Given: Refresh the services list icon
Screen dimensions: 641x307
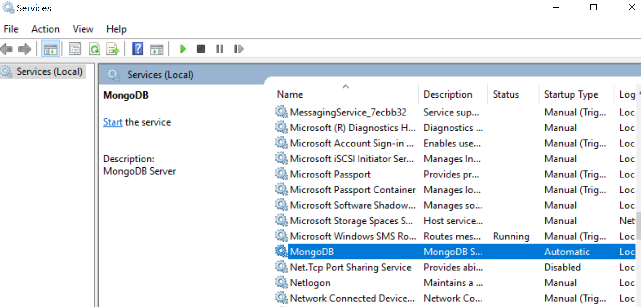Looking at the screenshot, I should pos(94,49).
